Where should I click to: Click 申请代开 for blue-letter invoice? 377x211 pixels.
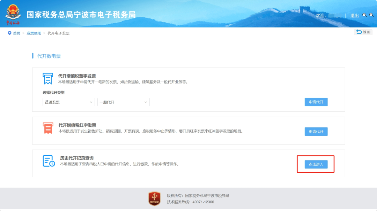pyautogui.click(x=316, y=102)
